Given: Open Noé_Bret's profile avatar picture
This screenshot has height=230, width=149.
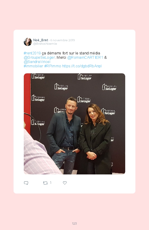Looking at the screenshot, I should (x=28, y=42).
